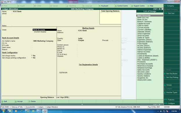This screenshot has width=181, height=113.
Task: Toggle Set cheque printing configuration option
Action: 34,58
